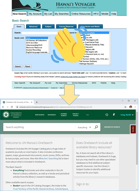
Task: Open SUBJECT GUIDES in OneSearch header
Action: click(x=76, y=115)
